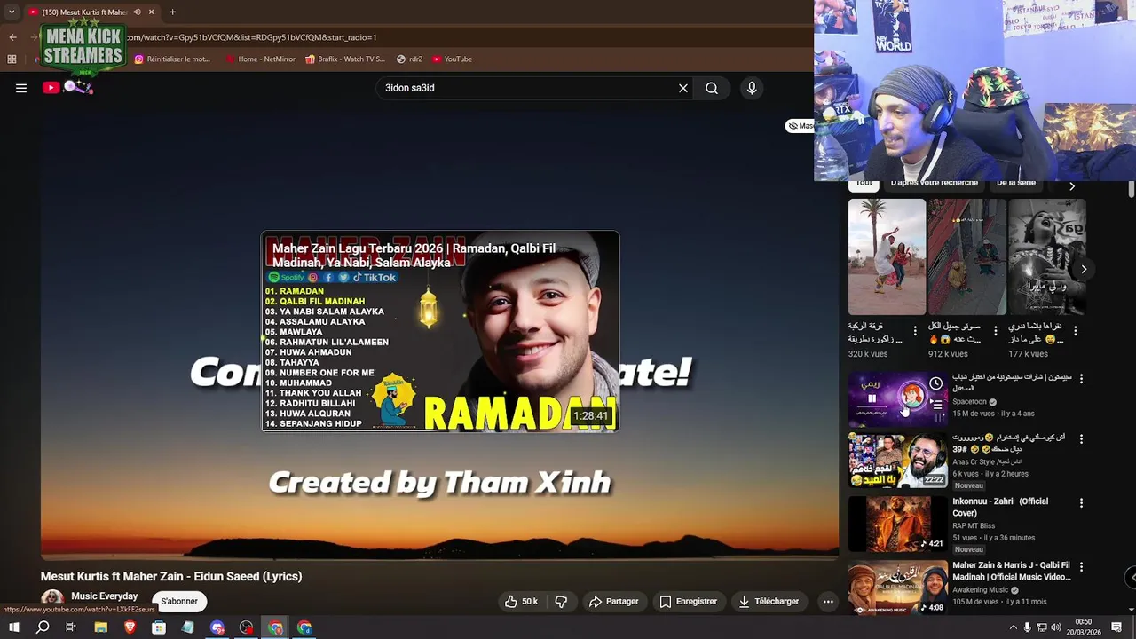Open the "Braflix - Watch TV S..." bookmark

(x=345, y=59)
